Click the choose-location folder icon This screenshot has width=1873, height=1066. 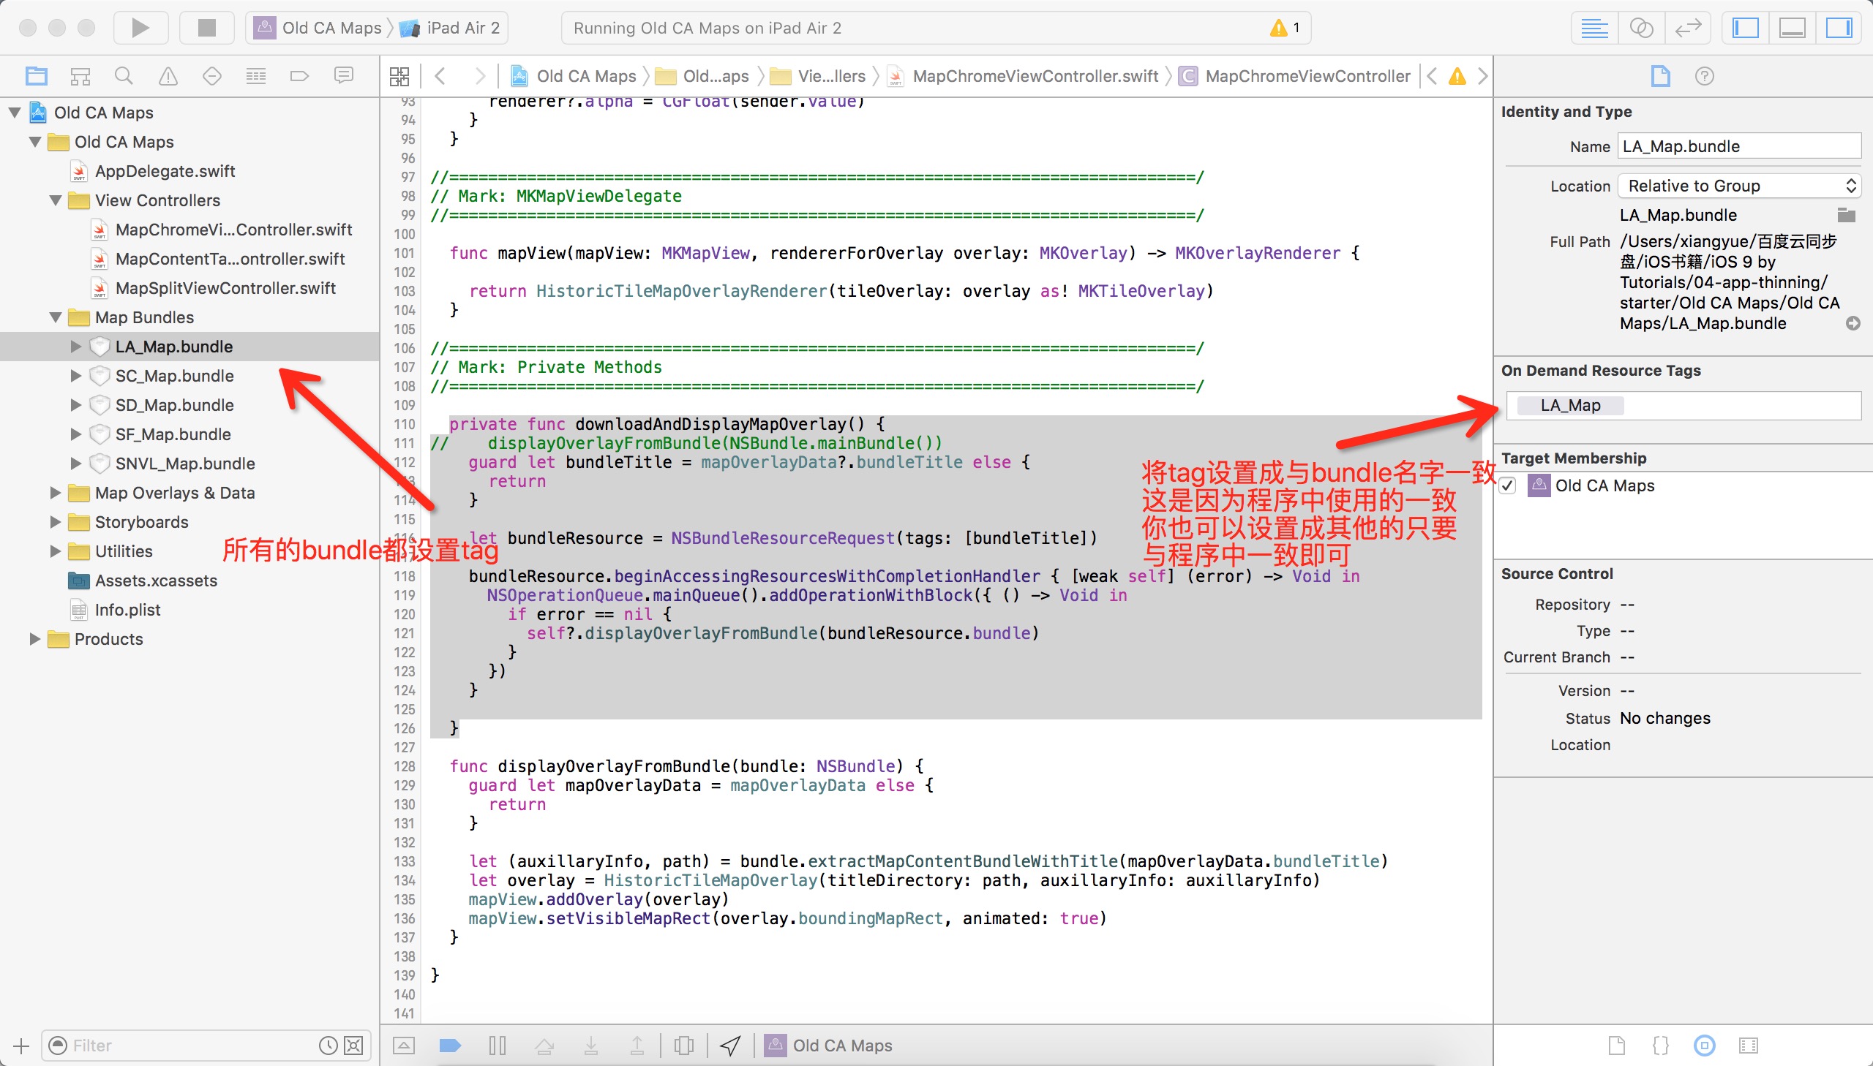[x=1847, y=215]
